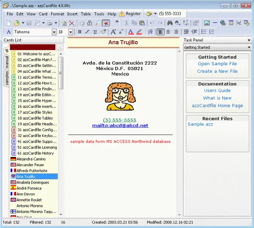The height and width of the screenshot is (228, 254).
Task: Toggle the red star favorite button
Action: point(106,23)
